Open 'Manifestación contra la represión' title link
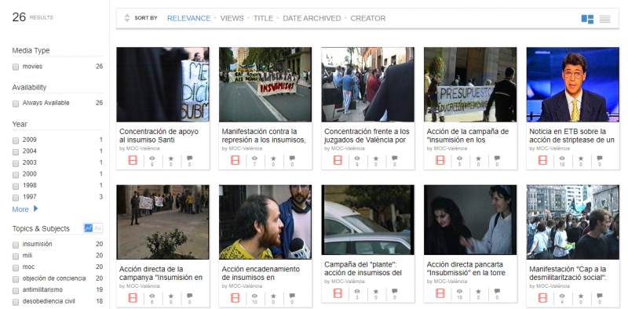The image size is (628, 309). 264,136
